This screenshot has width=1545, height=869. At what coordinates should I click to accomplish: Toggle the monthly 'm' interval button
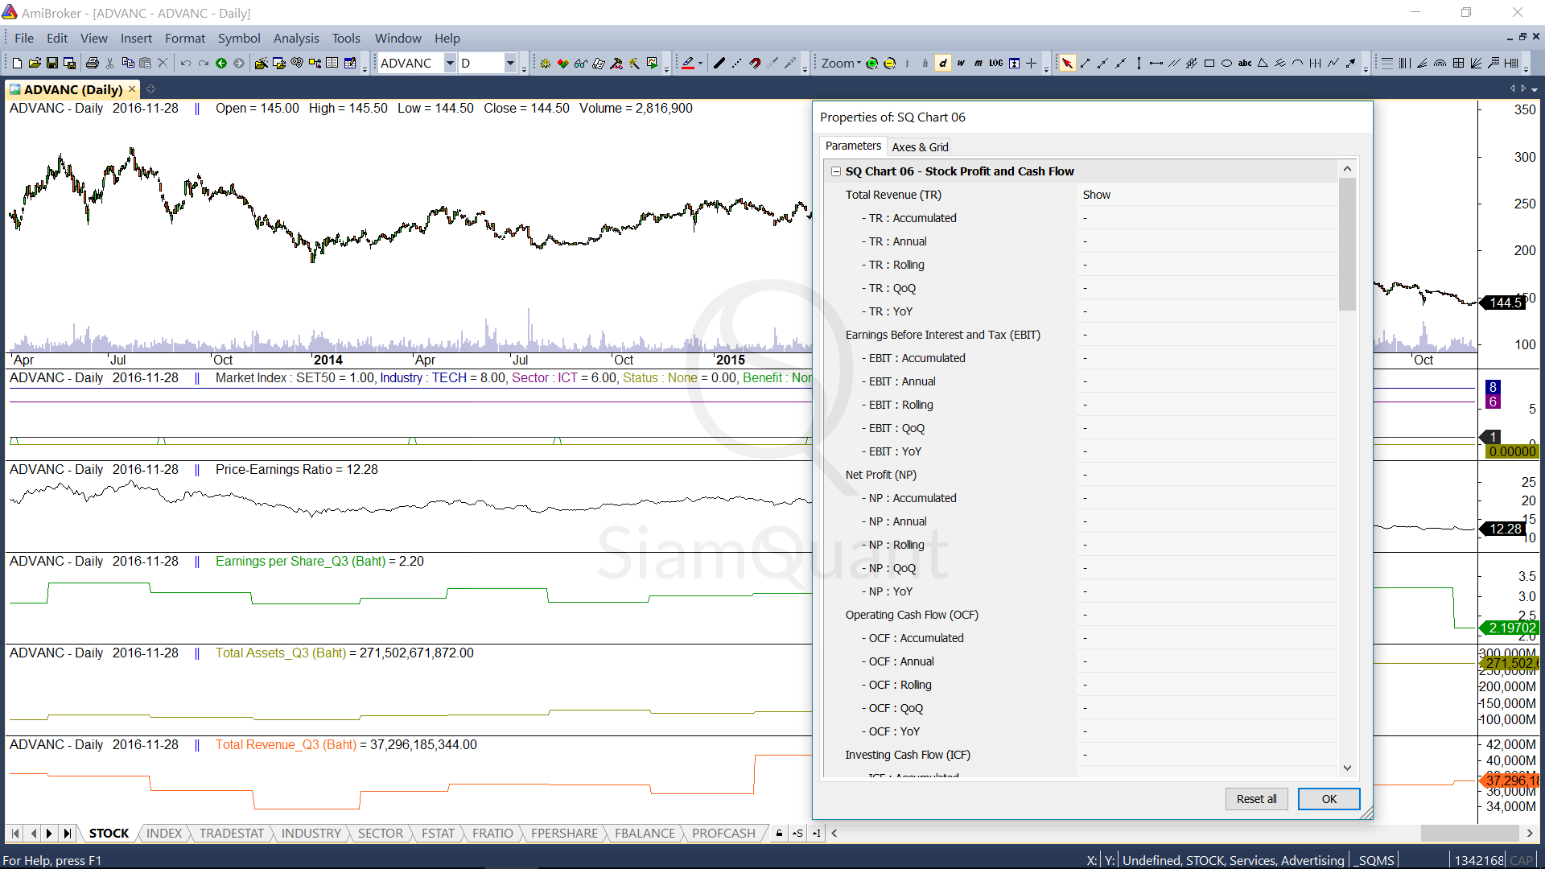978,64
